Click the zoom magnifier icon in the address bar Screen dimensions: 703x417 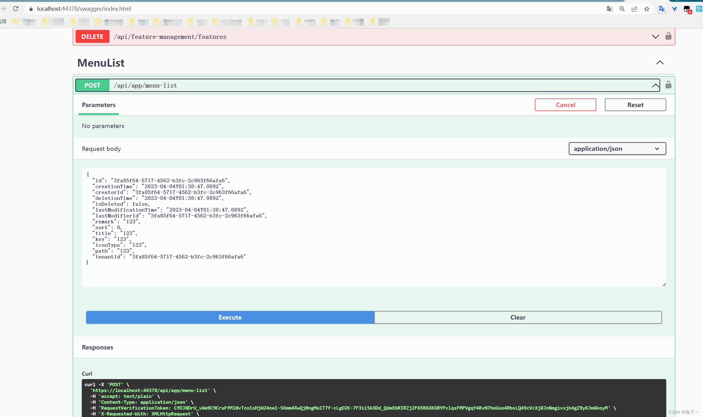pyautogui.click(x=622, y=9)
